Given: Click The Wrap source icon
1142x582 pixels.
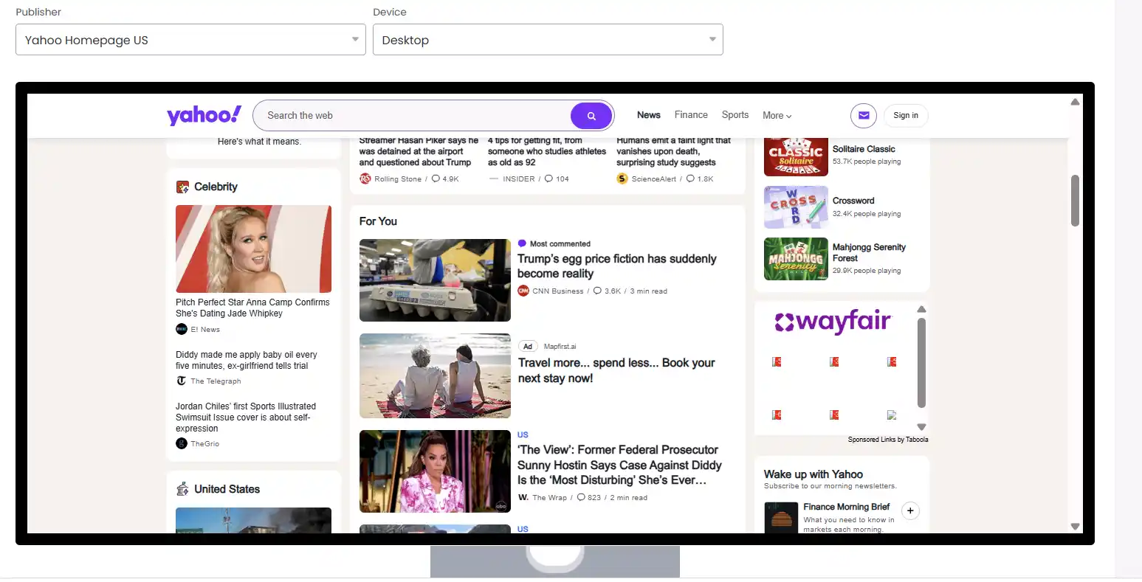Looking at the screenshot, I should (x=523, y=497).
